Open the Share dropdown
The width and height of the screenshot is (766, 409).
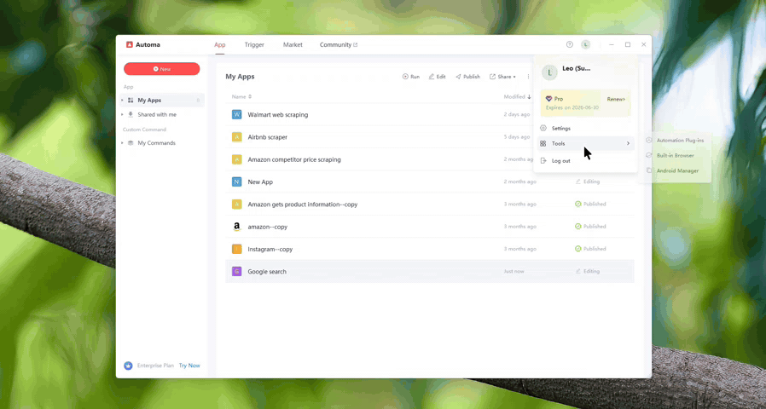pyautogui.click(x=502, y=77)
